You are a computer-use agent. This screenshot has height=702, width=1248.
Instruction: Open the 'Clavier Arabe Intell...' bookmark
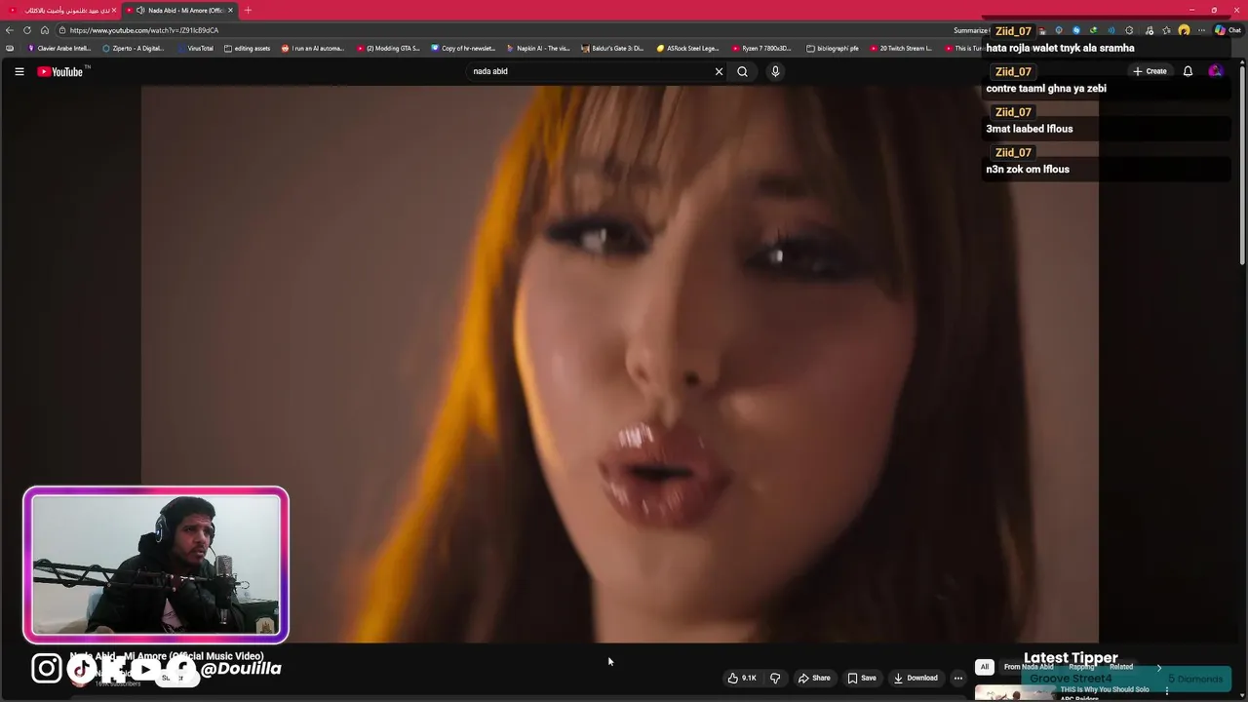(59, 48)
